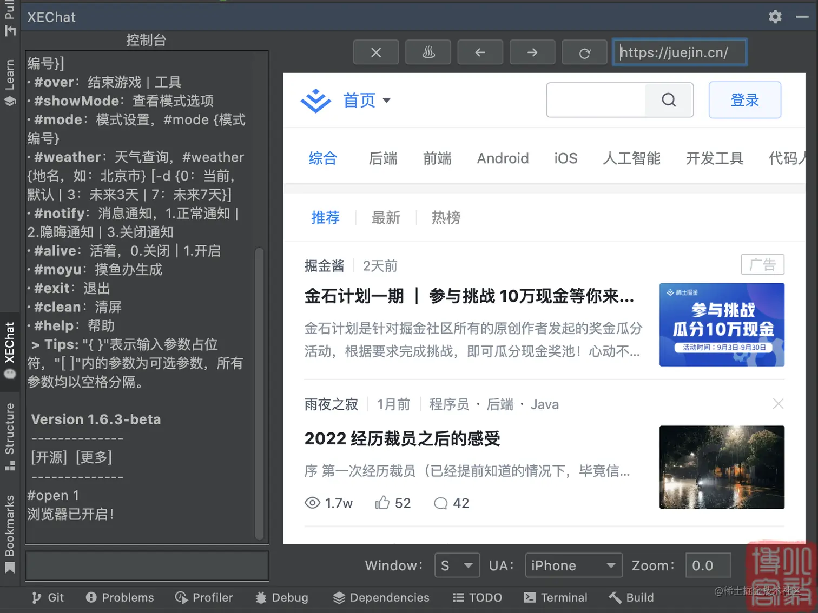Click the magnifier search icon on Juejin
This screenshot has height=613, width=818.
(x=669, y=100)
